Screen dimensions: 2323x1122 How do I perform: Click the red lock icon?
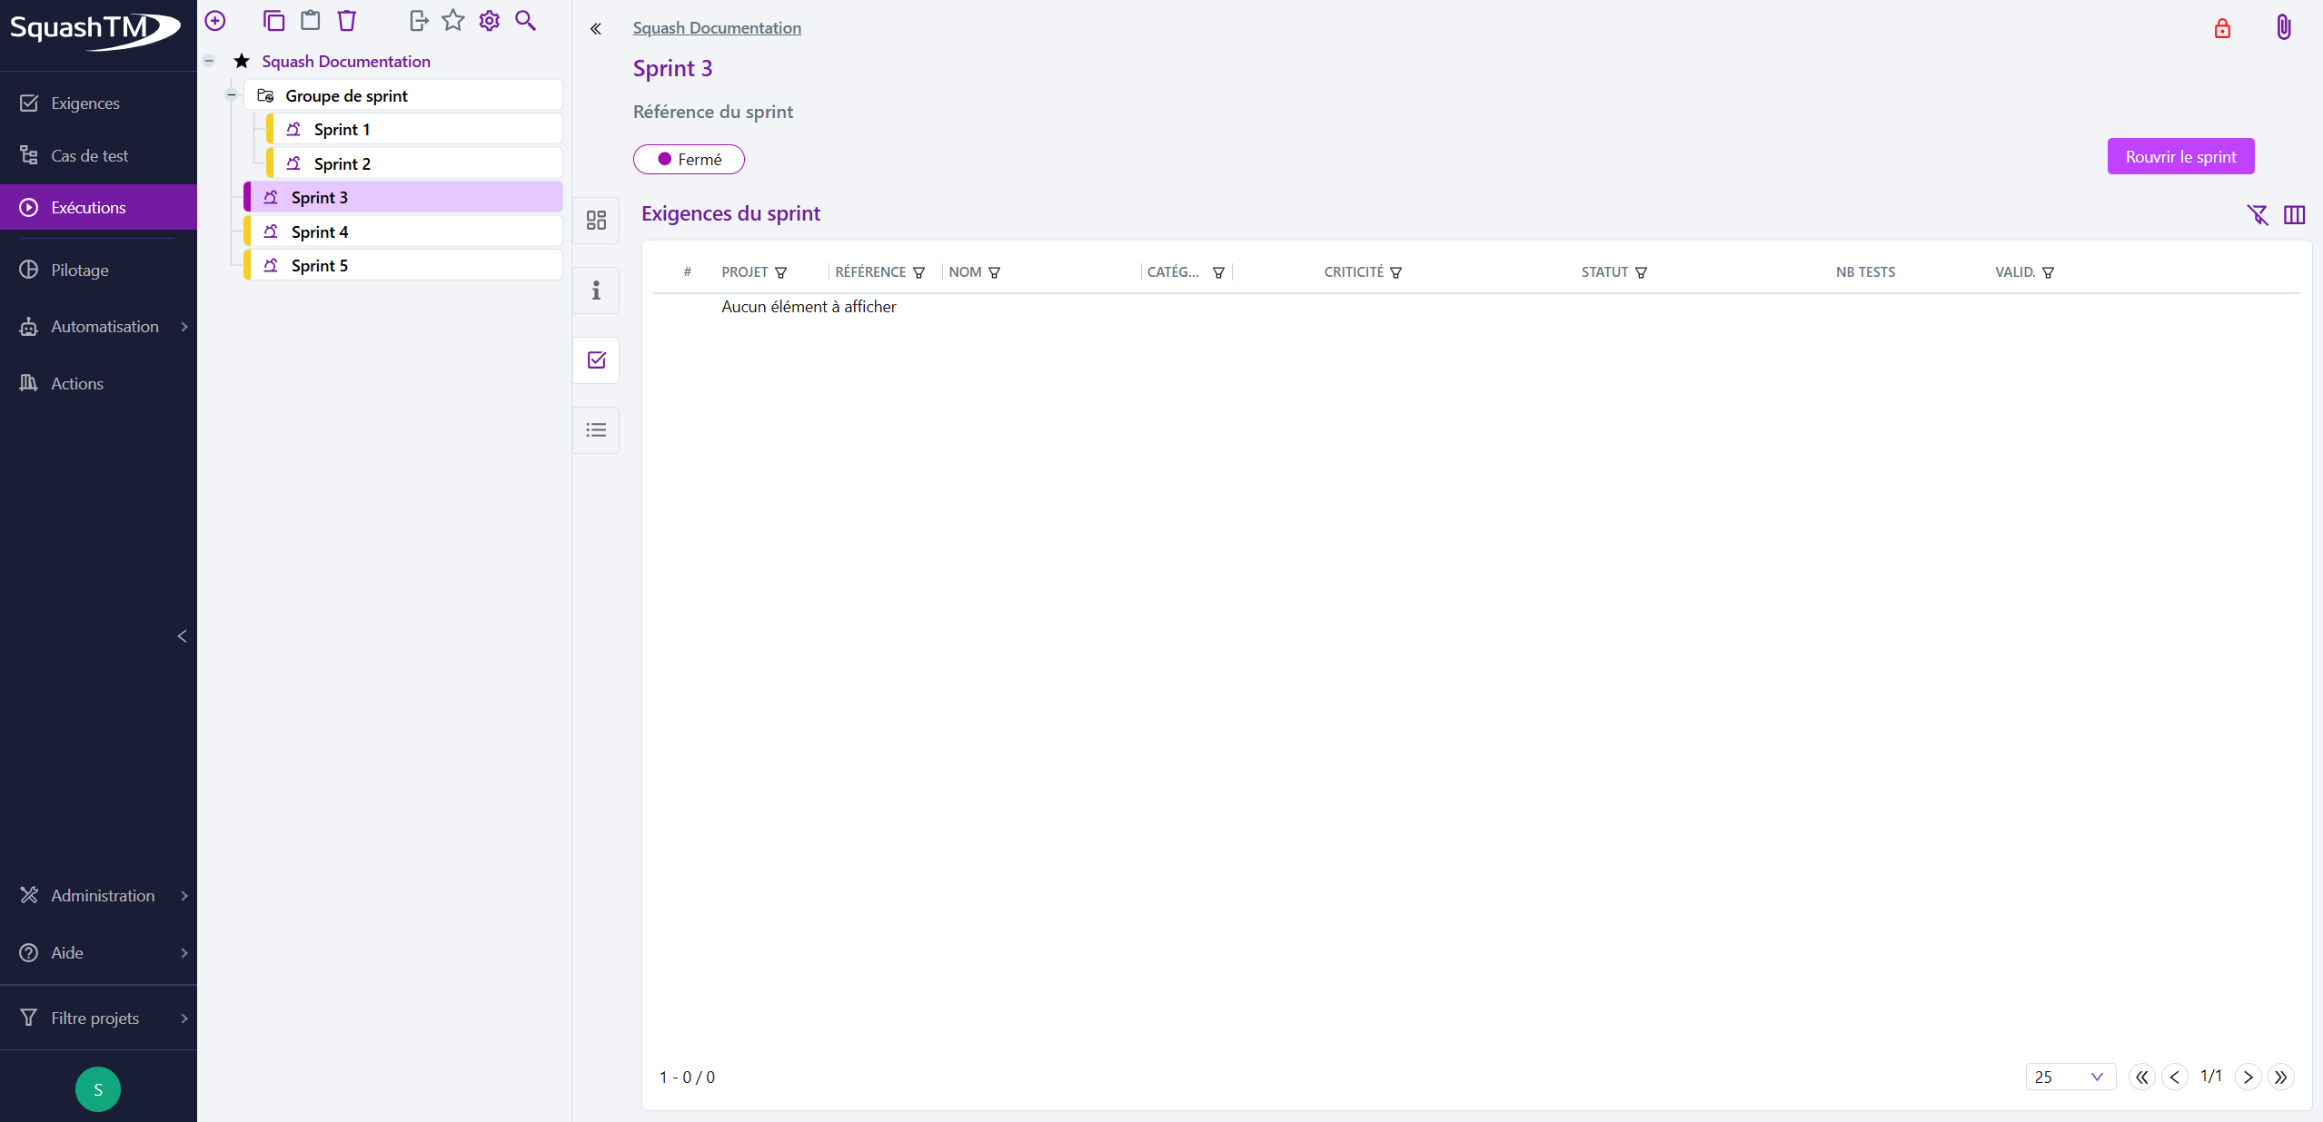[x=2222, y=28]
